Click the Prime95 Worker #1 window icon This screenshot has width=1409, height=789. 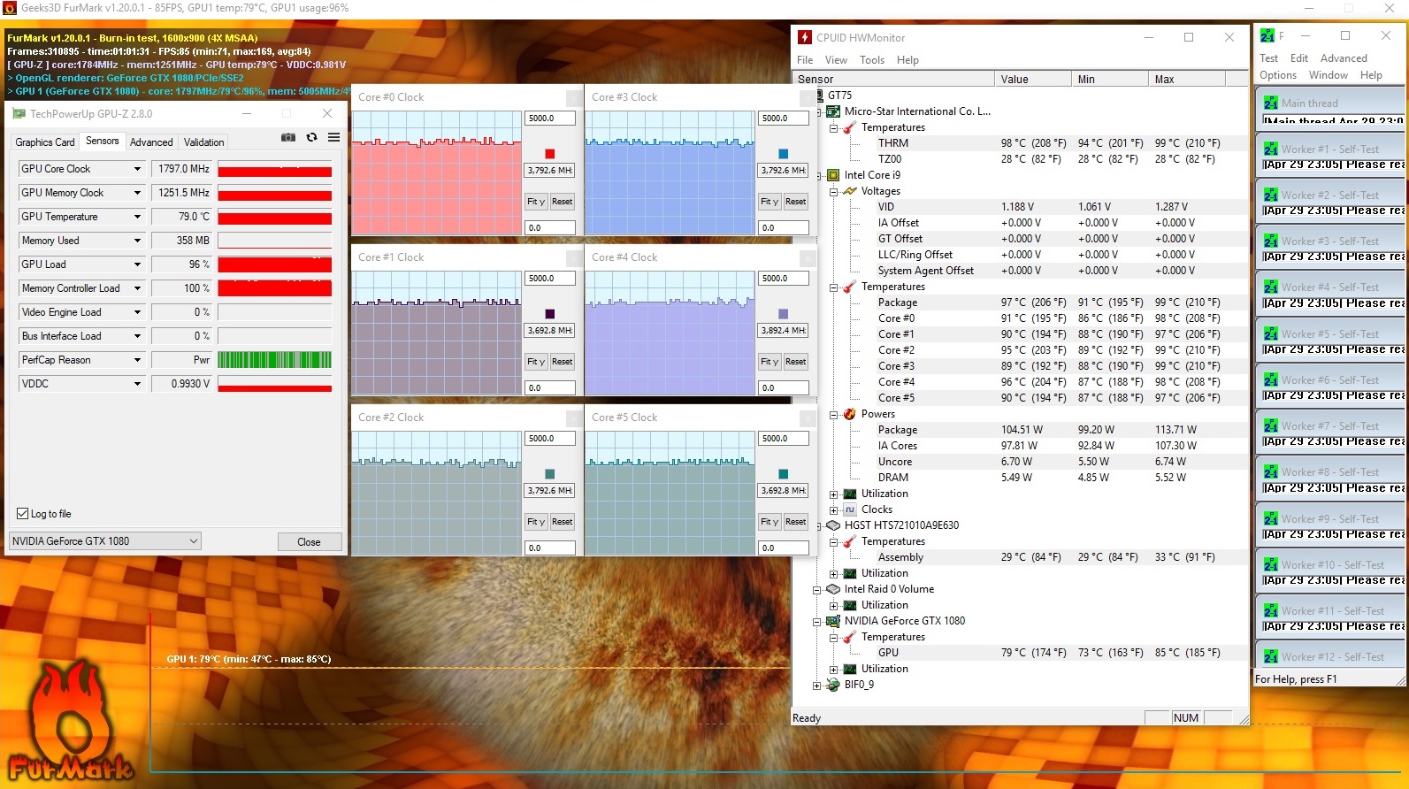(1271, 149)
